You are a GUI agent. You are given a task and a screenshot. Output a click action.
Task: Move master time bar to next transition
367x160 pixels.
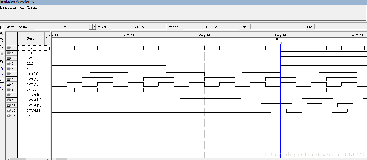(94, 27)
